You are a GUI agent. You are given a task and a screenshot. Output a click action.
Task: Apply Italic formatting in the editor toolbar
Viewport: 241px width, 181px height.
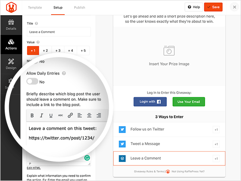click(x=41, y=115)
